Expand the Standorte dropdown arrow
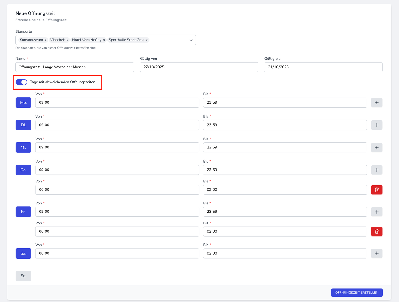This screenshot has width=399, height=302. (x=191, y=40)
